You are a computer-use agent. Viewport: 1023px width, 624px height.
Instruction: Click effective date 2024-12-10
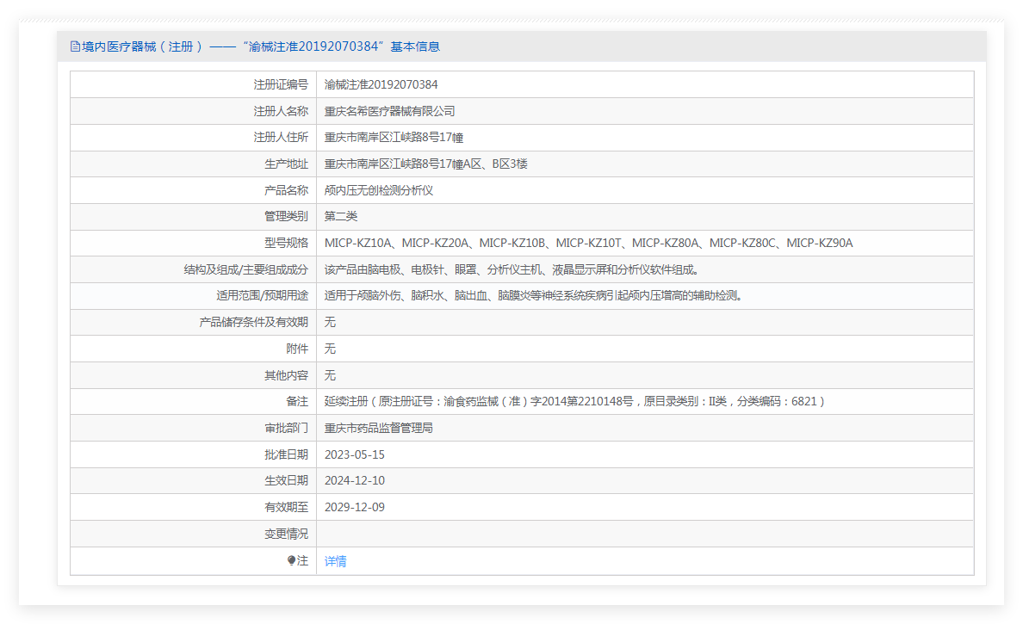click(x=354, y=480)
